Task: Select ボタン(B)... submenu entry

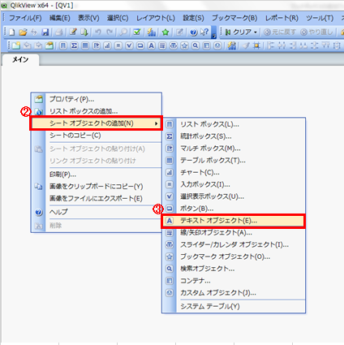Action: (234, 209)
